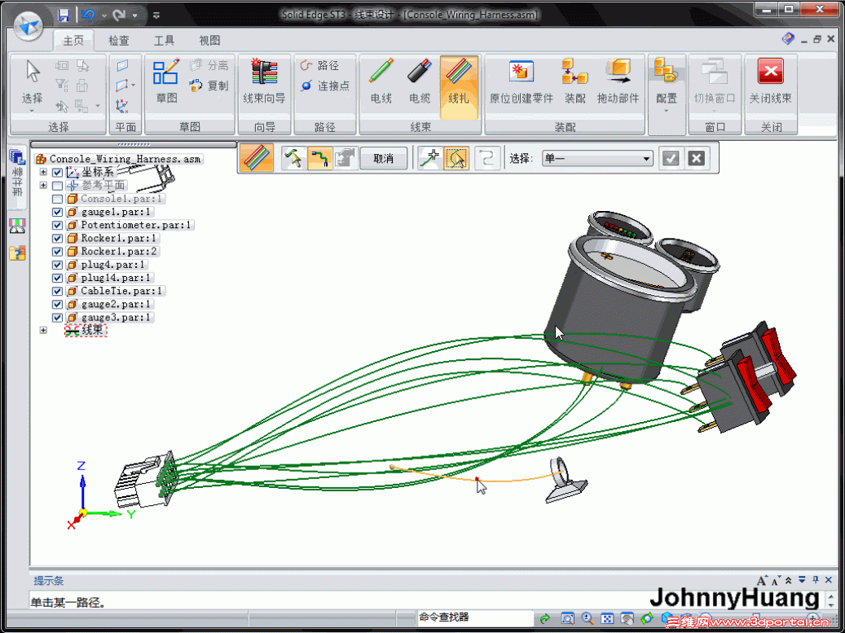Start 原位创建零件 create part in place
This screenshot has width=845, height=633.
coord(522,82)
